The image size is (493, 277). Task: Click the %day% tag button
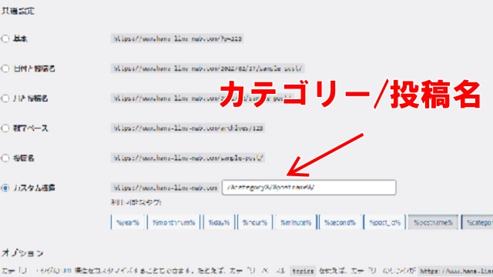219,222
